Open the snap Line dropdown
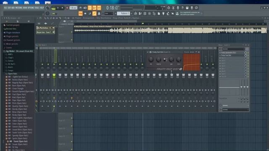The width and height of the screenshot is (269, 151). click(108, 13)
